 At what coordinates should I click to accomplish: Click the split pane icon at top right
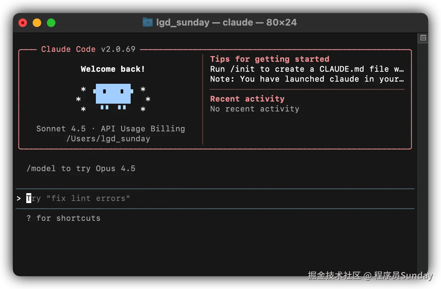point(423,38)
